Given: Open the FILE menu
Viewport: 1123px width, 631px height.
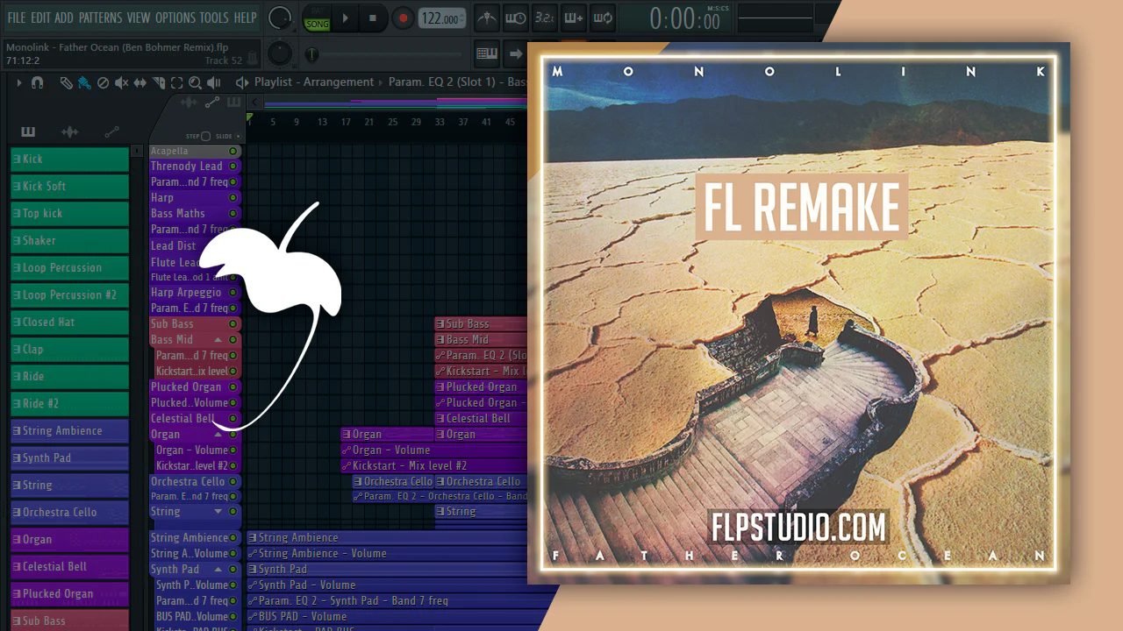Looking at the screenshot, I should coord(16,18).
